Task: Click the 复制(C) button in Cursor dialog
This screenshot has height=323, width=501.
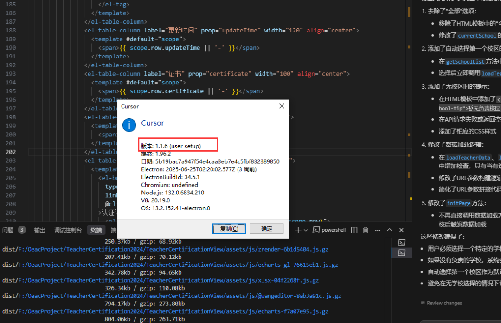Action: (229, 229)
